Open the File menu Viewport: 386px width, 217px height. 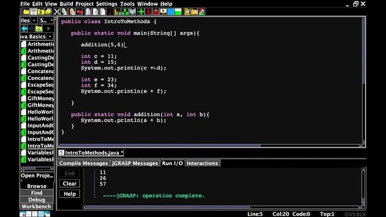(x=25, y=4)
